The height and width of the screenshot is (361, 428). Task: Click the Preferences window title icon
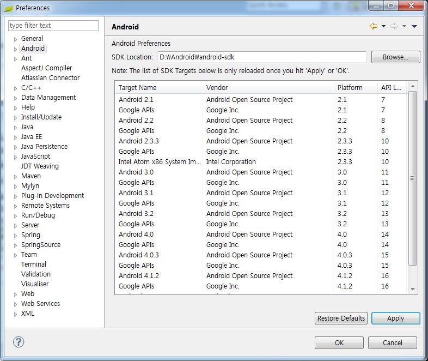[9, 8]
